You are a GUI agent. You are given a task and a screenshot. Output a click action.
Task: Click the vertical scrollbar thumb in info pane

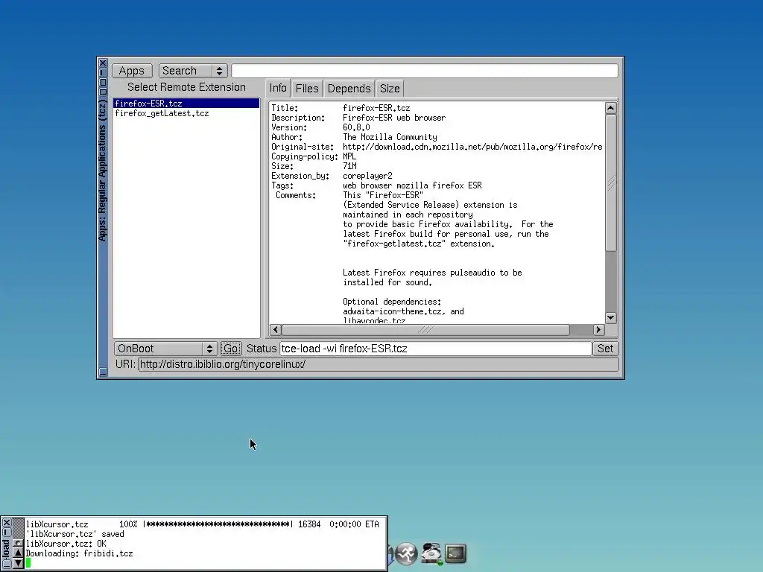pyautogui.click(x=611, y=183)
